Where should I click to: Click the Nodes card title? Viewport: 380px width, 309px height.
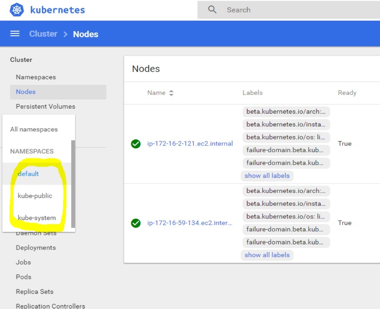pyautogui.click(x=146, y=69)
